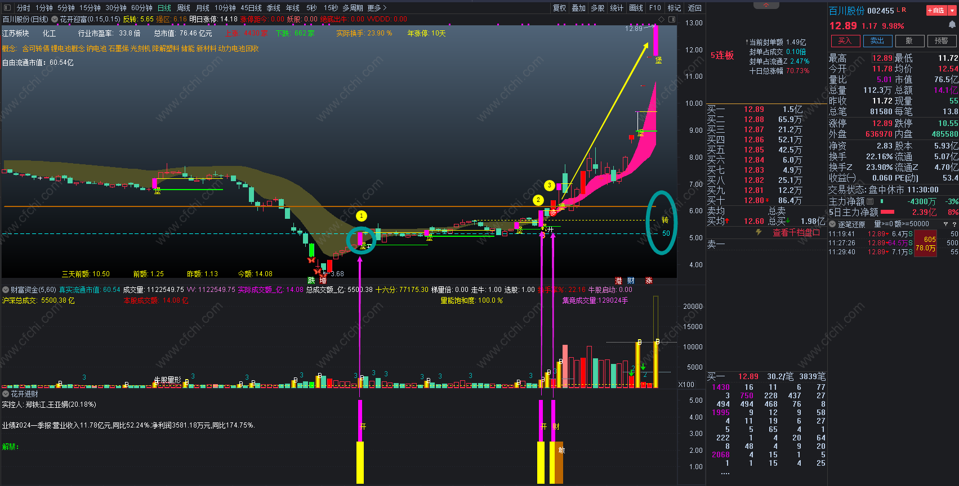Open the 复权 adjustment menu
The image size is (959, 486).
coord(560,8)
